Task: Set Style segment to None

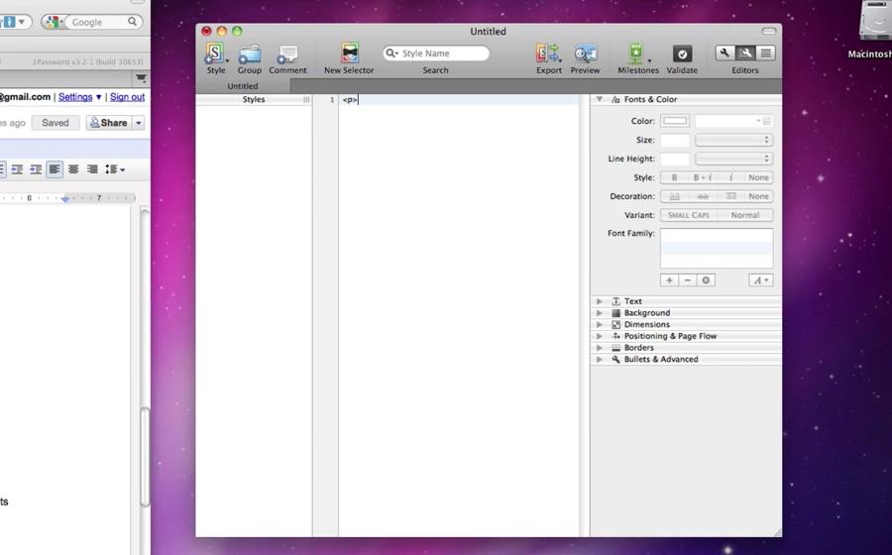Action: pyautogui.click(x=759, y=177)
